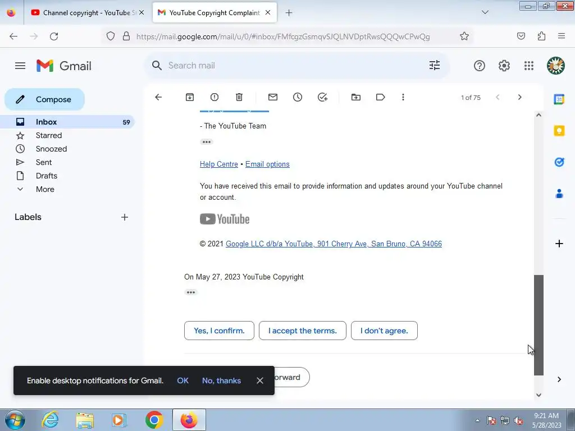Launch Internet Explorer from taskbar
The width and height of the screenshot is (575, 431).
pos(50,420)
